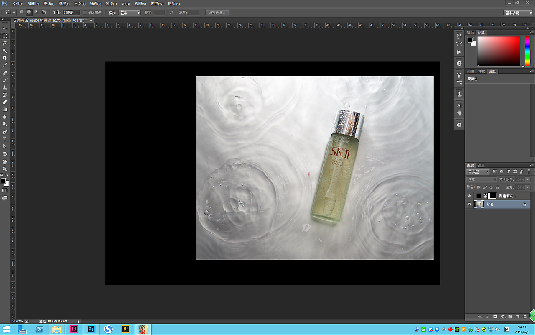Viewport: 535px width, 335px height.
Task: Open the 基本功能 workspace dropdown
Action: (x=517, y=13)
